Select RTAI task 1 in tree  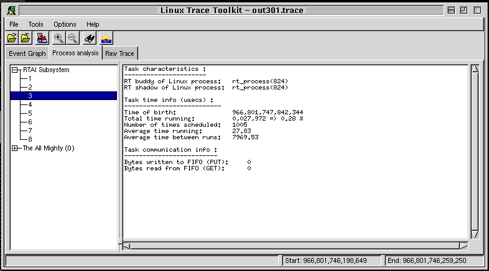point(30,78)
